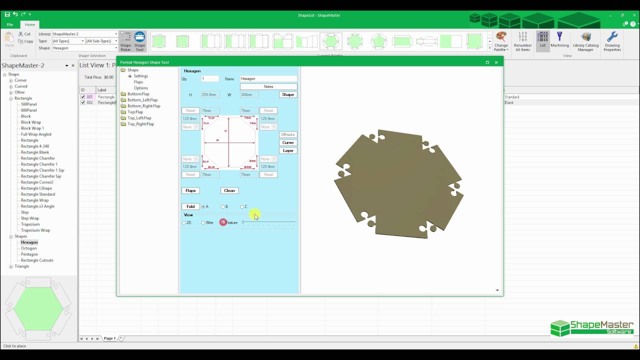Select the Page 1 sheet tab
Viewport: 640px width, 360px height.
coord(109,338)
